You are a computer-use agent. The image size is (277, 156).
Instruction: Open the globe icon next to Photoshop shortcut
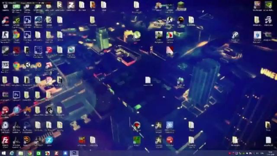[x=38, y=20]
